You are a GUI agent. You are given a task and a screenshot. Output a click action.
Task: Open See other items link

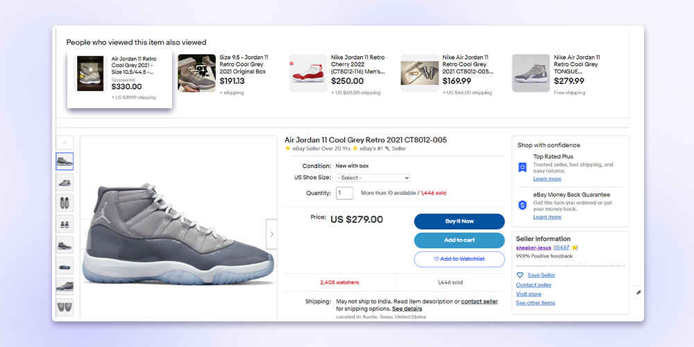click(x=535, y=303)
